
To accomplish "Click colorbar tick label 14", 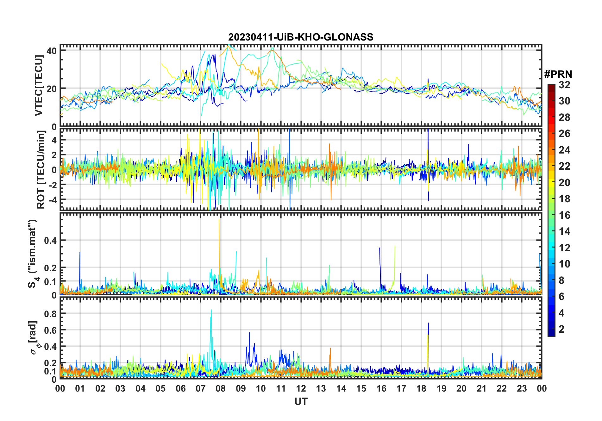I will coord(564,231).
